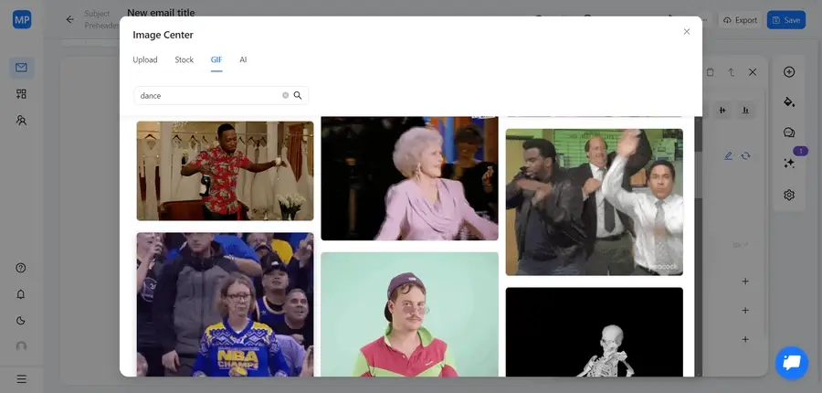Clear the 'dance' search text

[285, 95]
